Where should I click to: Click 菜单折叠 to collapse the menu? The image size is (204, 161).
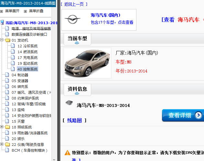click(x=36, y=11)
